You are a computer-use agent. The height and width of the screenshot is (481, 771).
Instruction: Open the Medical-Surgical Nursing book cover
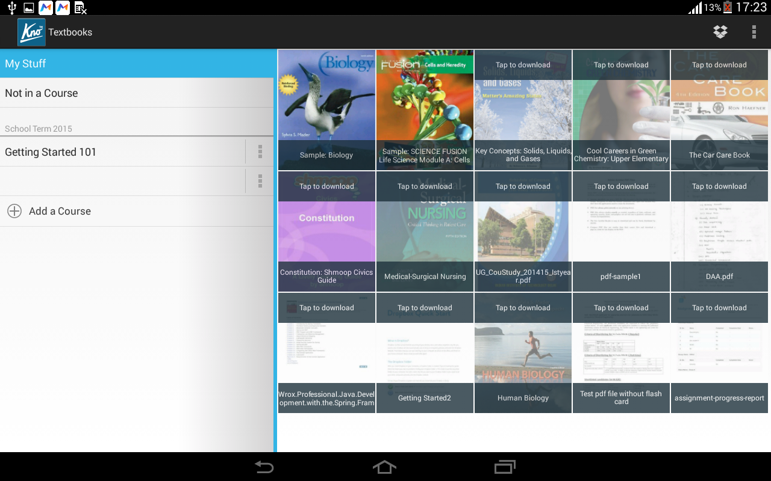pyautogui.click(x=425, y=231)
